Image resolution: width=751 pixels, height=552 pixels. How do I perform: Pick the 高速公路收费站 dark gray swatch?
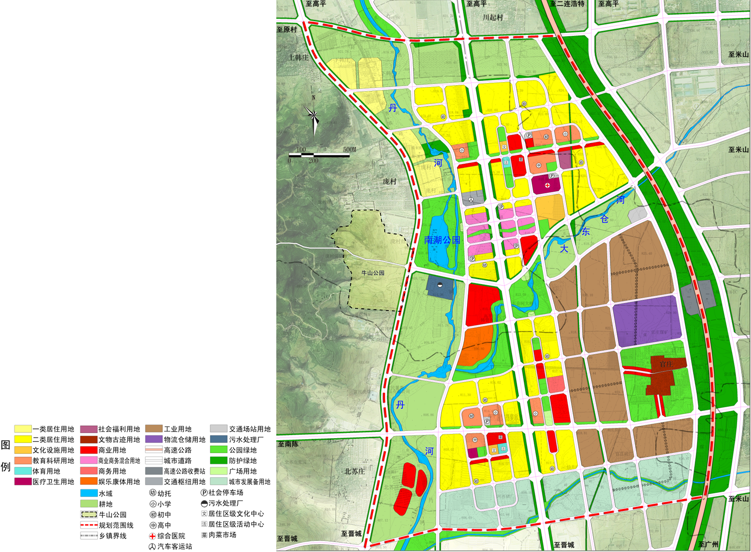154,471
